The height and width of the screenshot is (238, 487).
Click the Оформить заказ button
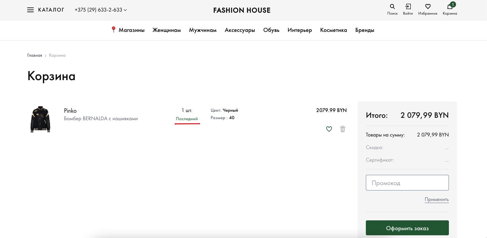tap(407, 228)
